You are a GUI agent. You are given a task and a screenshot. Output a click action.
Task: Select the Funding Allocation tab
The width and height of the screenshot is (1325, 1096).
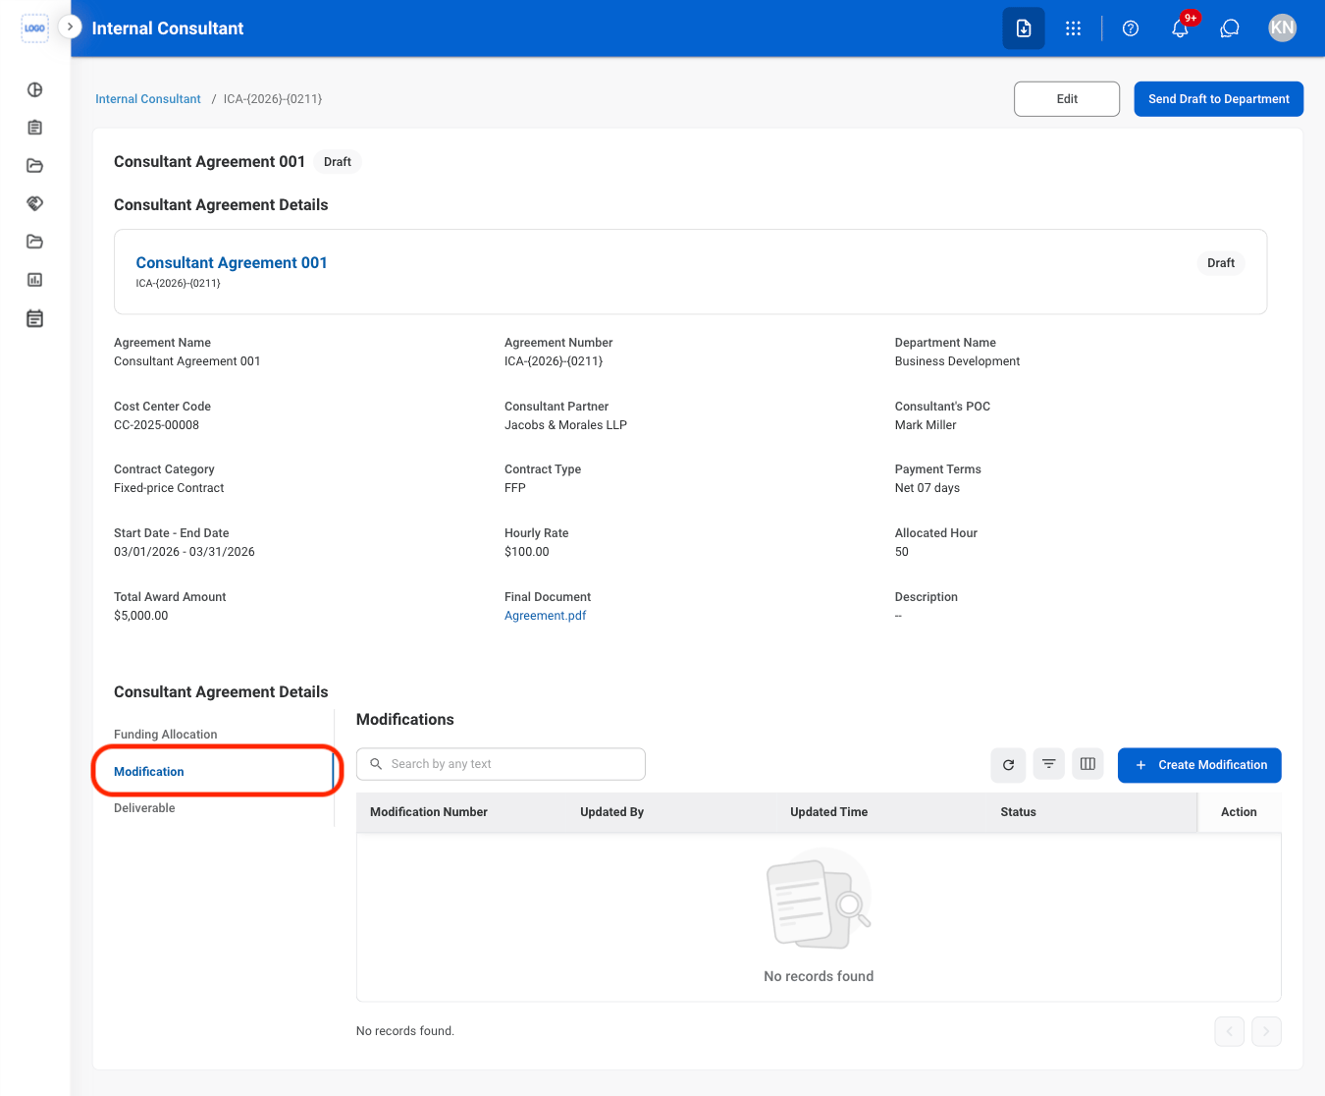point(166,735)
